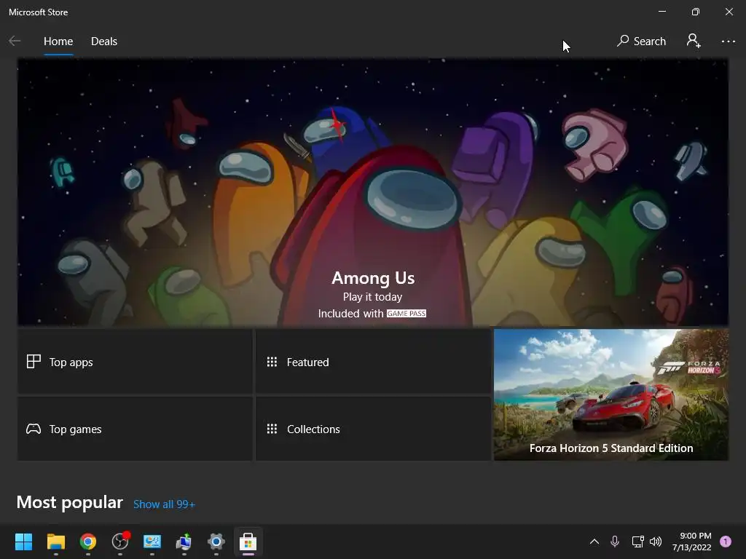Click Show all 99+ link
Screen dimensions: 746x559
tap(164, 504)
